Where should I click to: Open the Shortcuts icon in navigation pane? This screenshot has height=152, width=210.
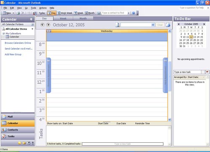(x=29, y=143)
